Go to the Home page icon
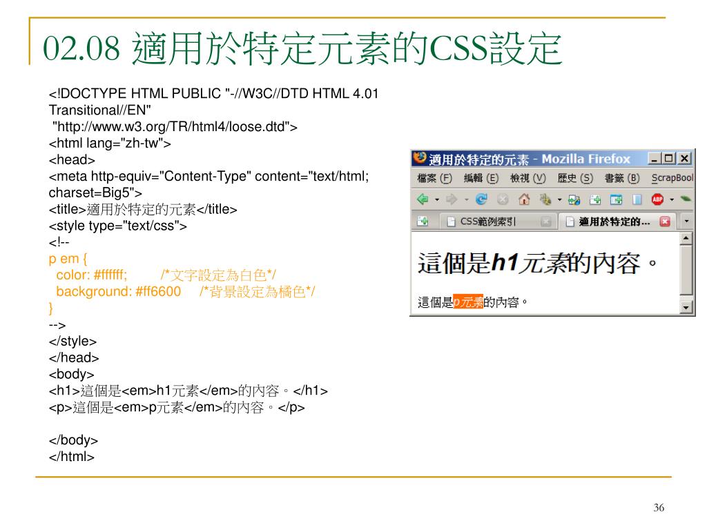 [x=524, y=199]
